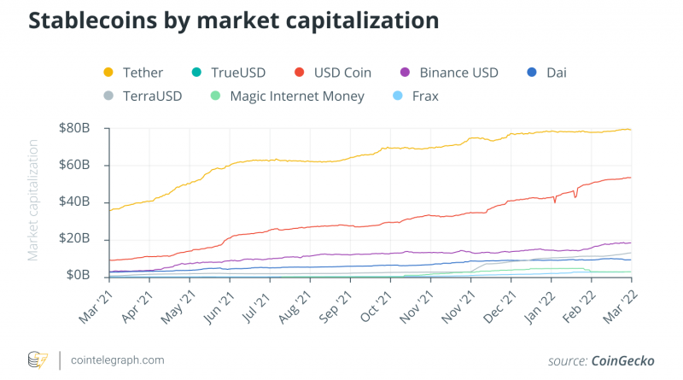Toggle the Tether series label
The height and width of the screenshot is (380, 683).
pos(142,73)
